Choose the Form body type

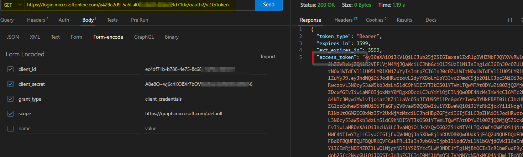(x=76, y=37)
